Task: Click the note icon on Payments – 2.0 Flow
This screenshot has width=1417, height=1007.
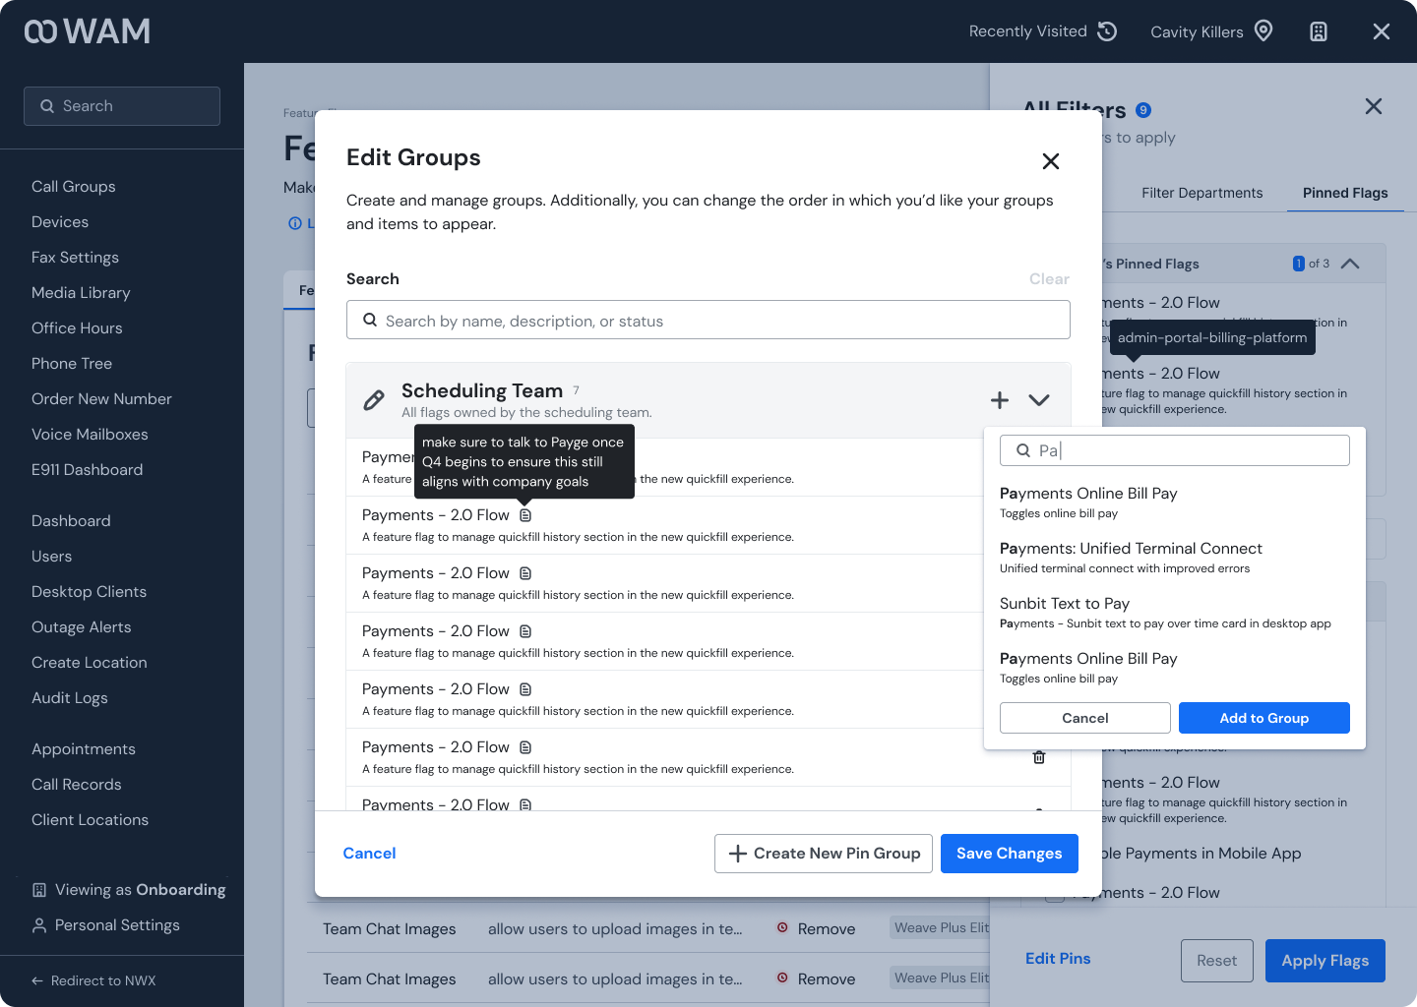Action: (525, 514)
